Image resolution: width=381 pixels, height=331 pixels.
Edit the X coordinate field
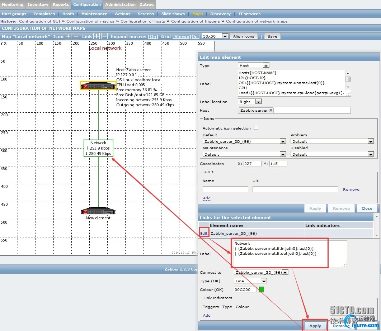pos(253,164)
